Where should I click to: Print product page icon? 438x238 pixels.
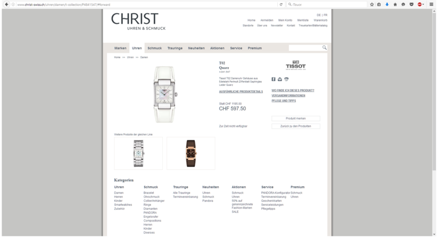[x=286, y=79]
